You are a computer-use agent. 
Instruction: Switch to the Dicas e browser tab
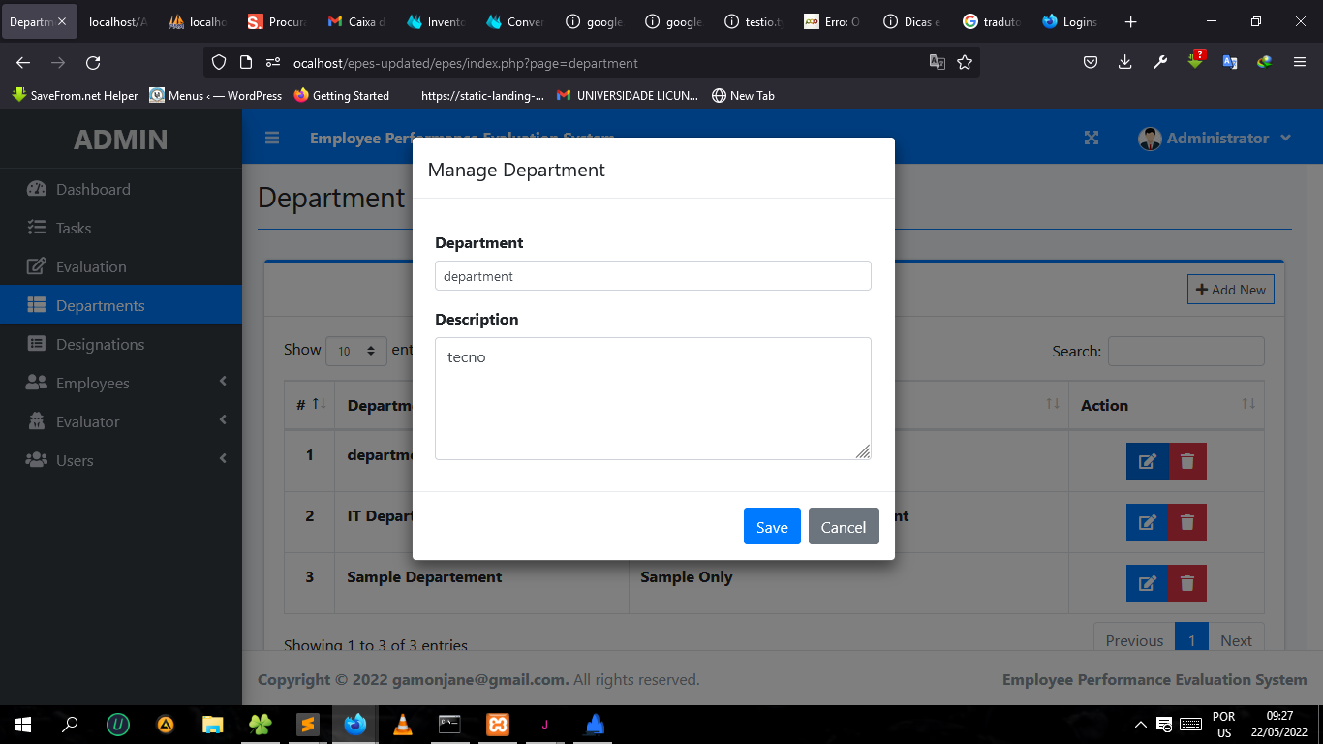click(913, 22)
